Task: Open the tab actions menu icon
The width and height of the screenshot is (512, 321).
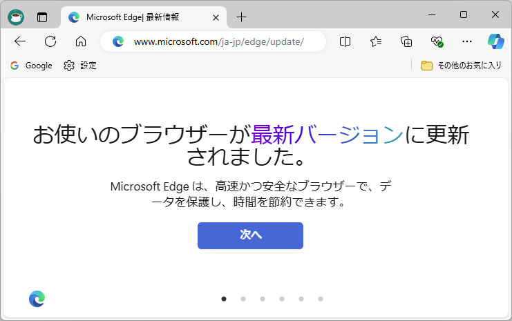Action: tap(42, 17)
